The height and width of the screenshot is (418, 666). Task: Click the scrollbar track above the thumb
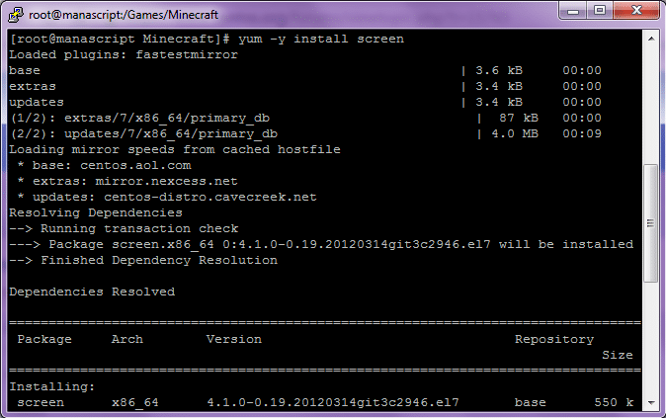point(650,99)
